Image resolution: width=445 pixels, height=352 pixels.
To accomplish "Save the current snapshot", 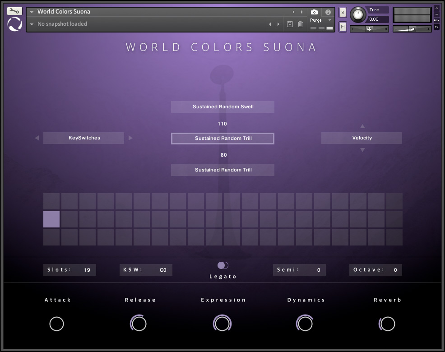I will [290, 24].
